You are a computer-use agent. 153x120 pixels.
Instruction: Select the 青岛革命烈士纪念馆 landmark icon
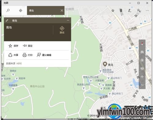coord(100,71)
